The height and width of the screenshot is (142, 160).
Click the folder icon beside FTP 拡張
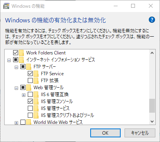pyautogui.click(x=36, y=81)
